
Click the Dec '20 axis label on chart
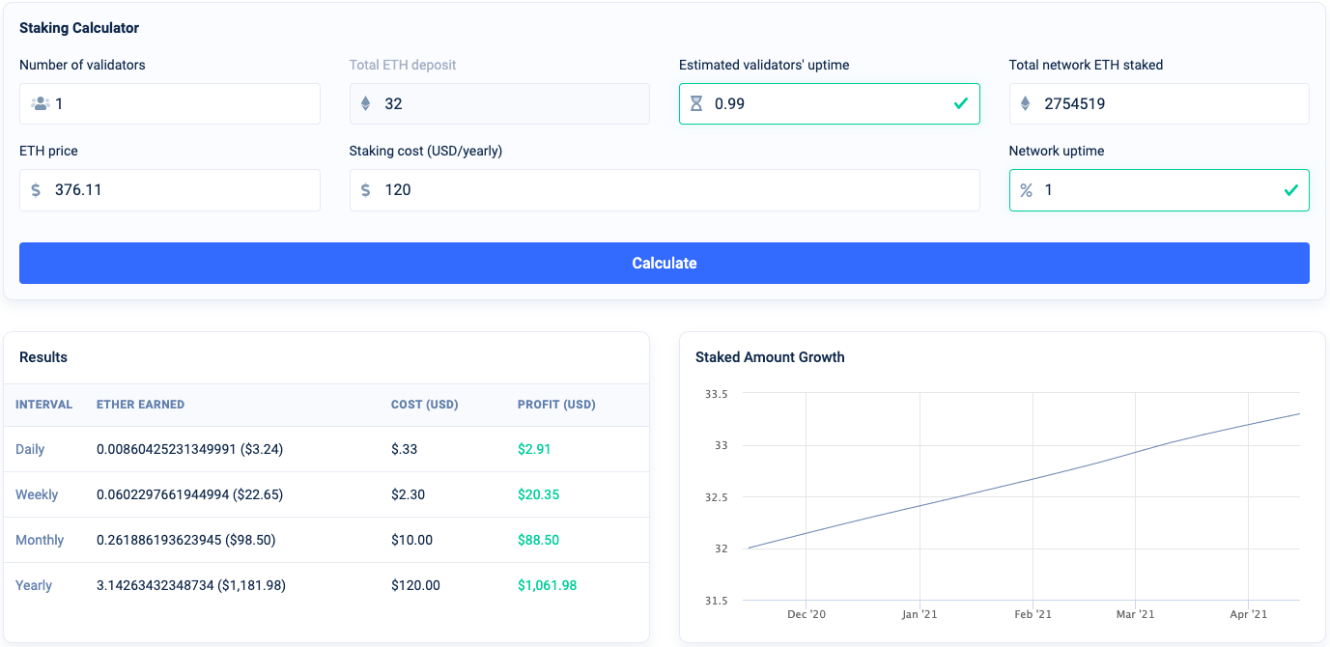coord(806,614)
